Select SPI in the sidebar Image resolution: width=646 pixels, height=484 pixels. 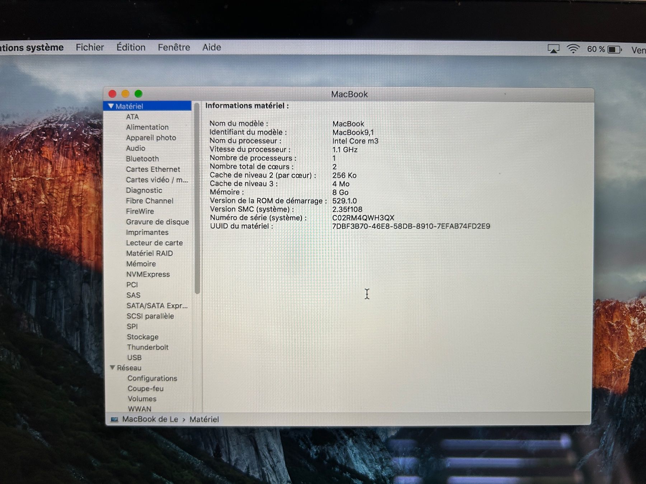point(132,327)
